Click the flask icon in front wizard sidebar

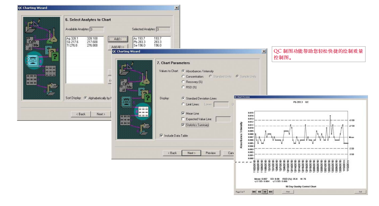pos(145,78)
